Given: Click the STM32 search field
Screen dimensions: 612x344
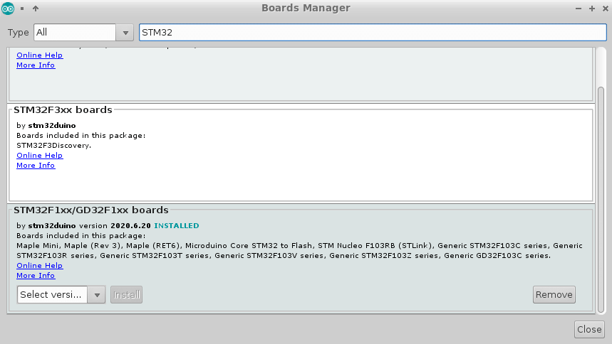Looking at the screenshot, I should [373, 32].
